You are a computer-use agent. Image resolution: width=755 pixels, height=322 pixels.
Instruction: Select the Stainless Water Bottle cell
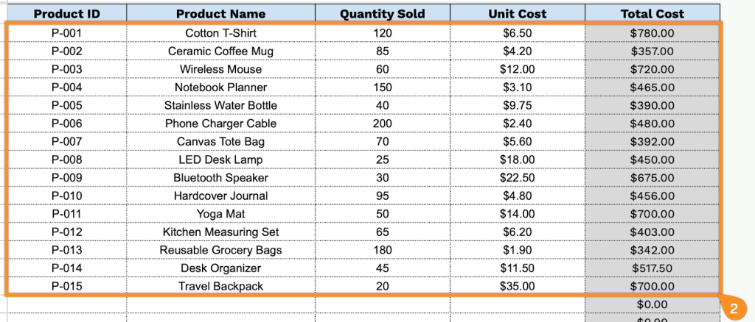220,105
